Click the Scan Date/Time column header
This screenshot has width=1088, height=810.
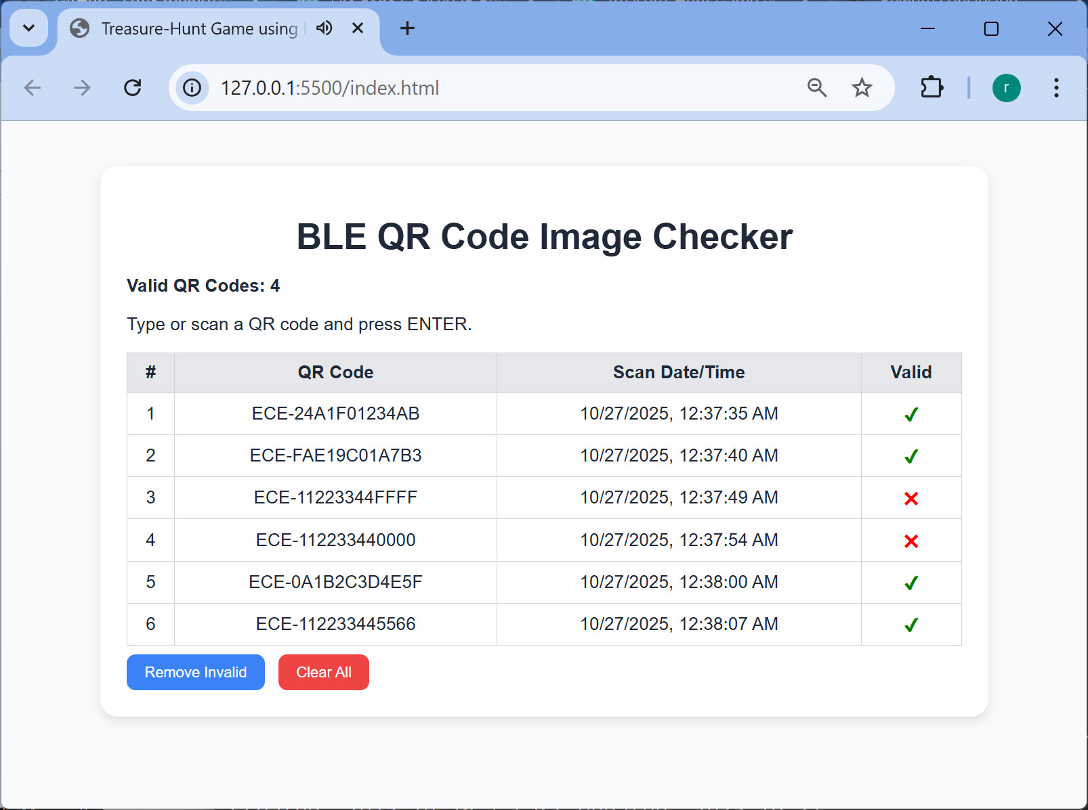(x=678, y=372)
